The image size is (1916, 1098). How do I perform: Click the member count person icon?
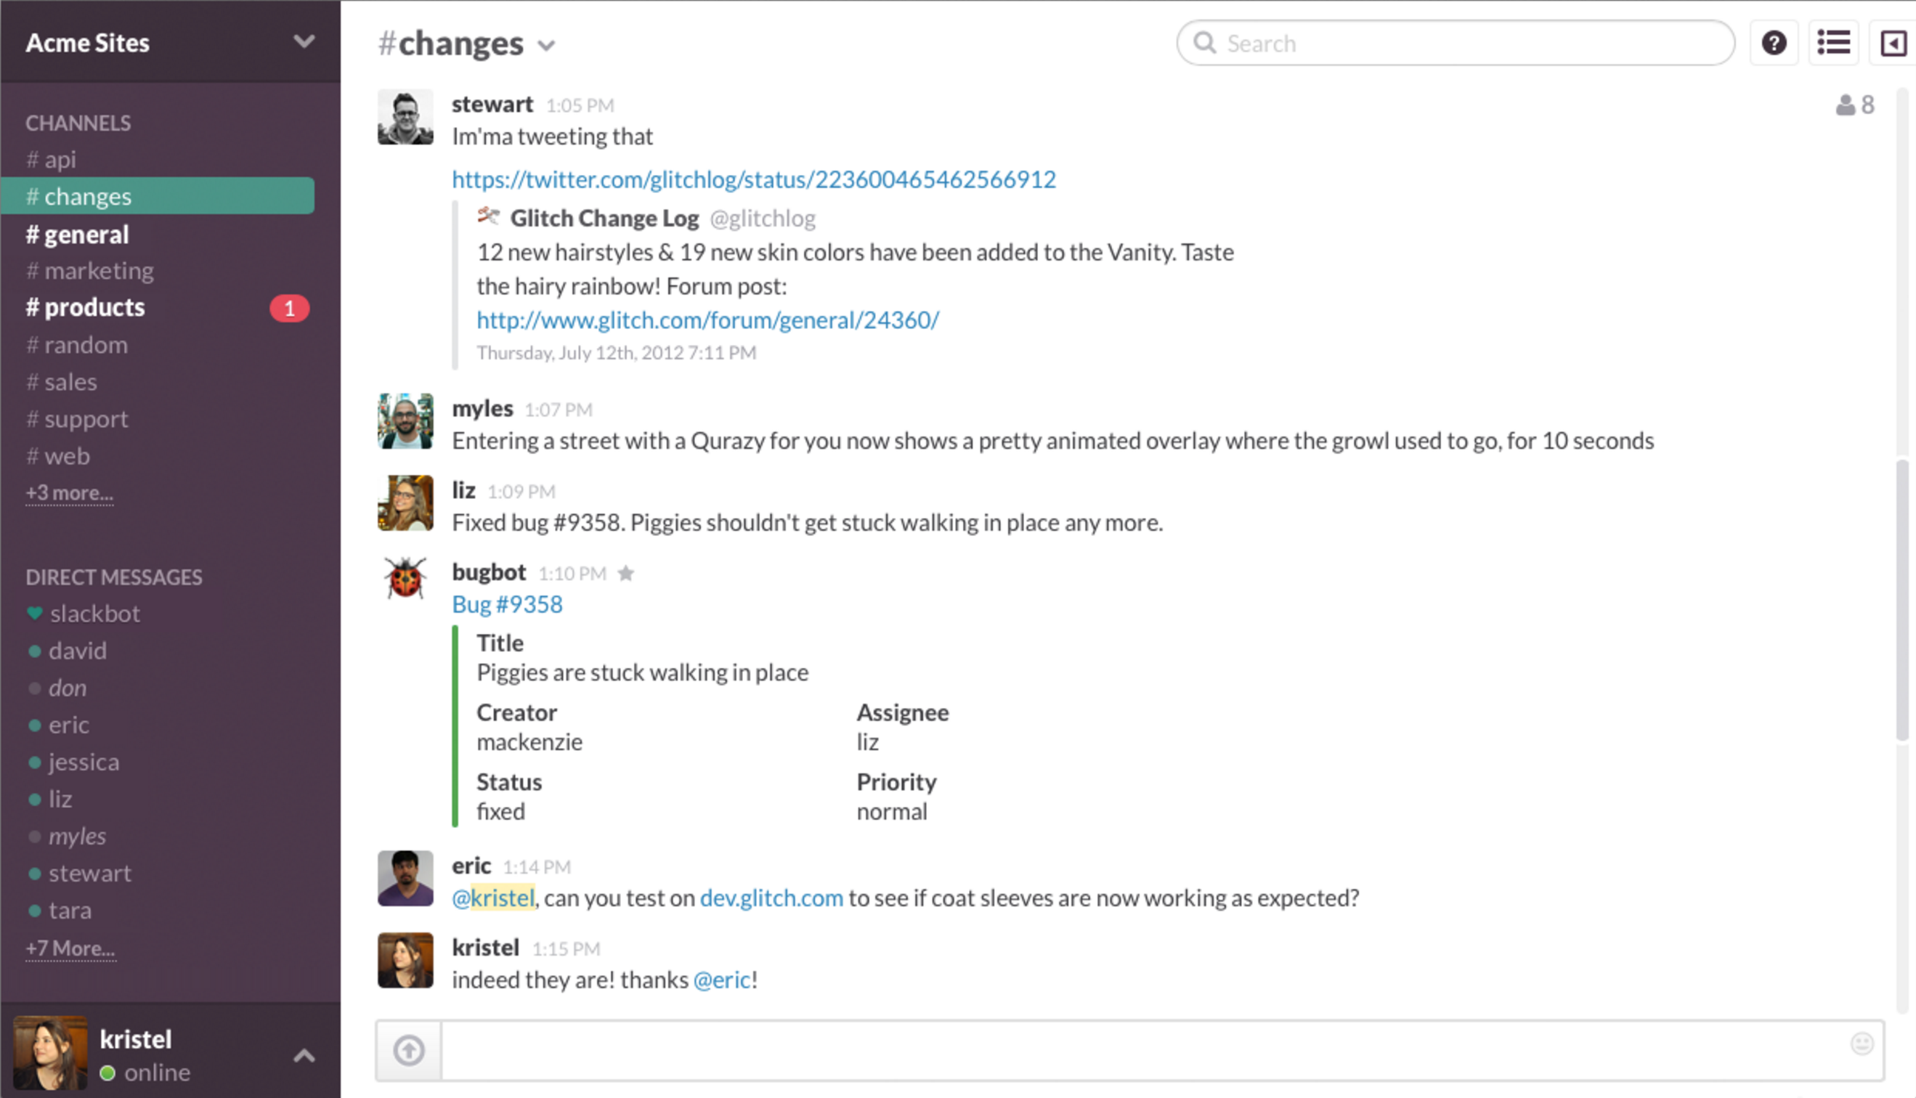pyautogui.click(x=1845, y=105)
